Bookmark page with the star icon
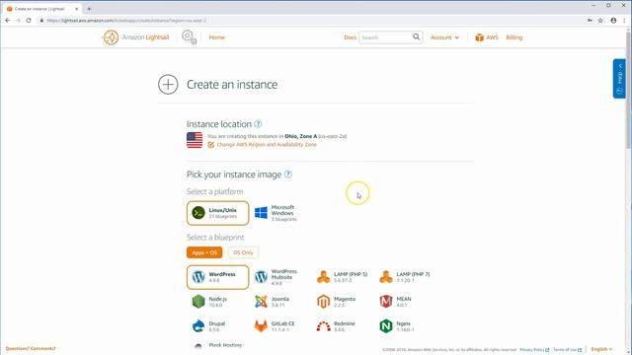The image size is (632, 355). pos(600,20)
